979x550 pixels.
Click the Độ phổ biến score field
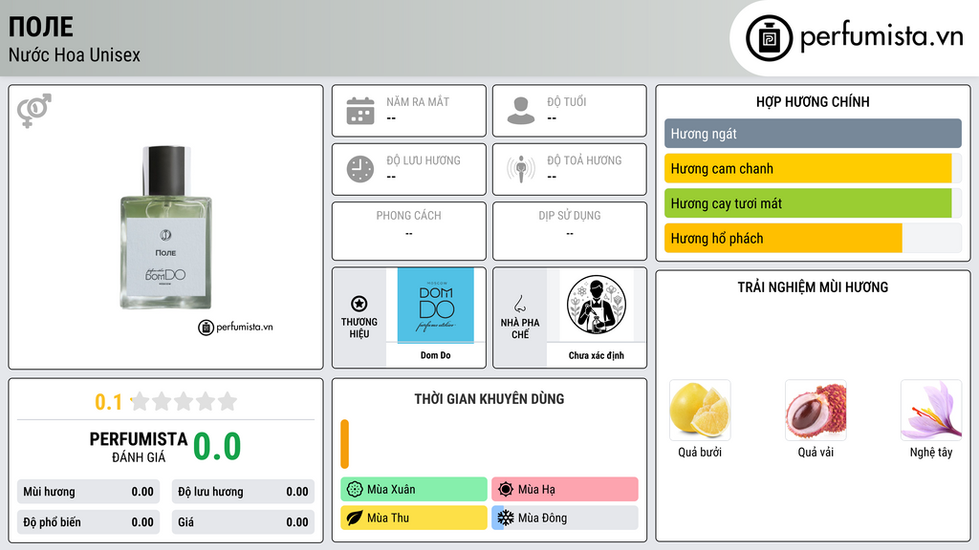click(x=88, y=522)
